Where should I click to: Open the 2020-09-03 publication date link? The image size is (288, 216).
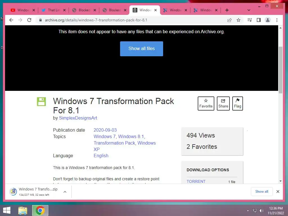(105, 130)
